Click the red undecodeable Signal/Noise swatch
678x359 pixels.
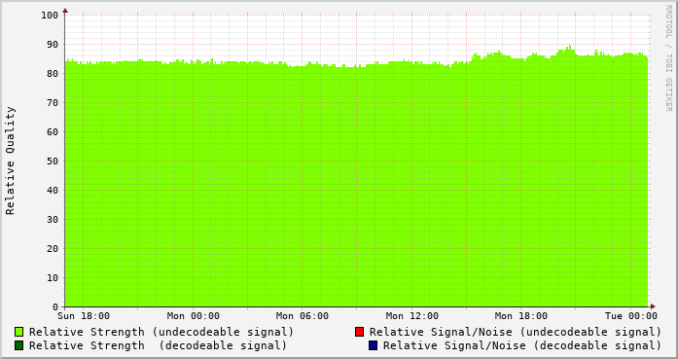[x=359, y=332]
